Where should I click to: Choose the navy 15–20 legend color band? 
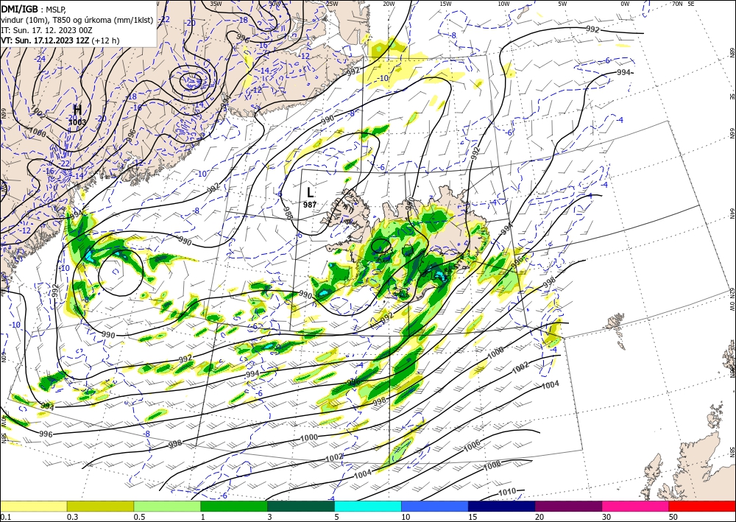pos(502,506)
